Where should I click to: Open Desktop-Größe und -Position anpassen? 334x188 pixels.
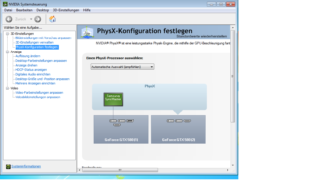tap(42, 79)
